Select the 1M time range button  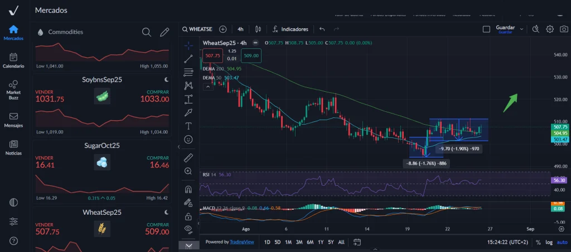click(x=288, y=242)
